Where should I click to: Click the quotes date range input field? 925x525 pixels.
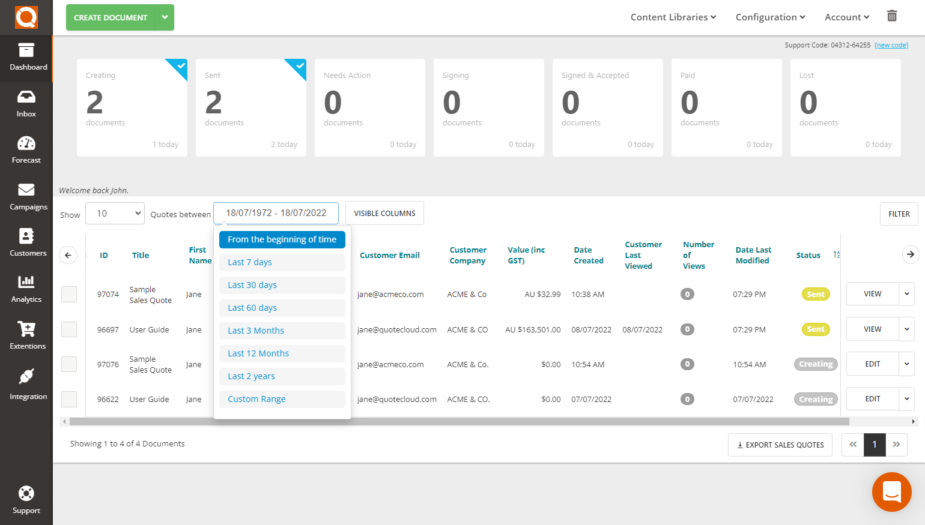coord(276,213)
